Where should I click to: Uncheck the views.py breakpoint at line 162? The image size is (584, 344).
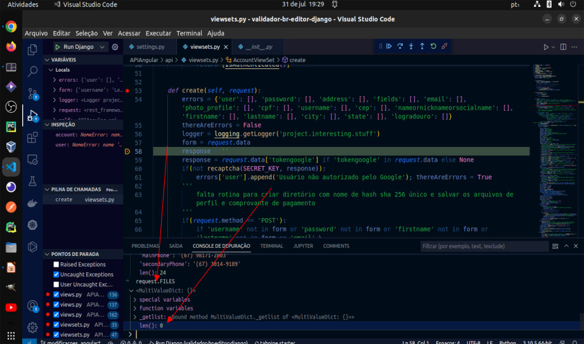(56, 315)
